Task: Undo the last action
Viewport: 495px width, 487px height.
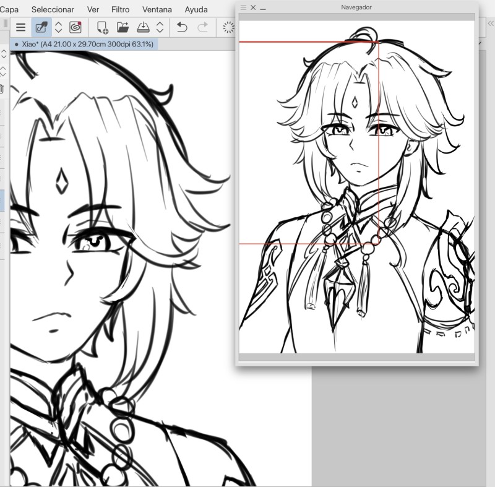Action: click(x=182, y=27)
